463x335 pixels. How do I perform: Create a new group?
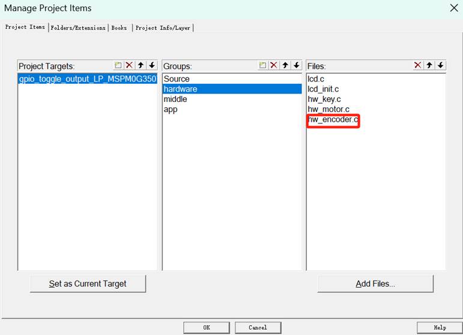point(262,65)
